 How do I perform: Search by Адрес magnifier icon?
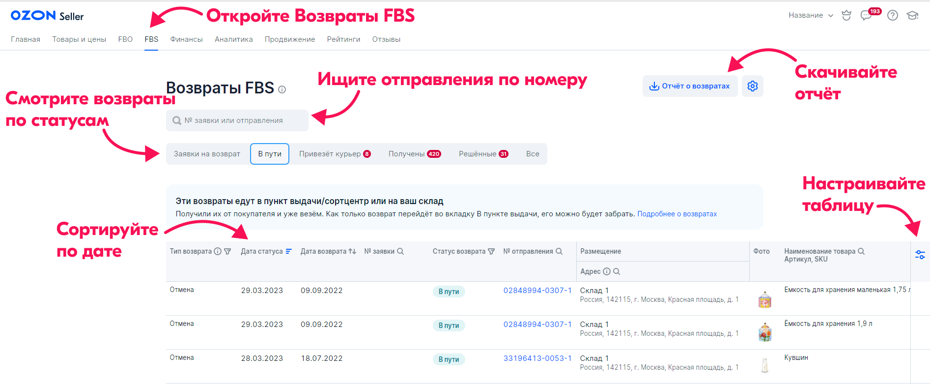(x=617, y=271)
